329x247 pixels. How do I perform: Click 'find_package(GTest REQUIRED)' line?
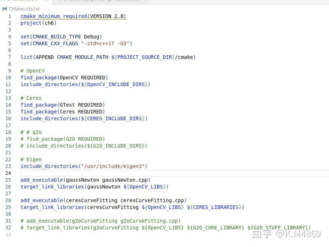[x=63, y=105]
